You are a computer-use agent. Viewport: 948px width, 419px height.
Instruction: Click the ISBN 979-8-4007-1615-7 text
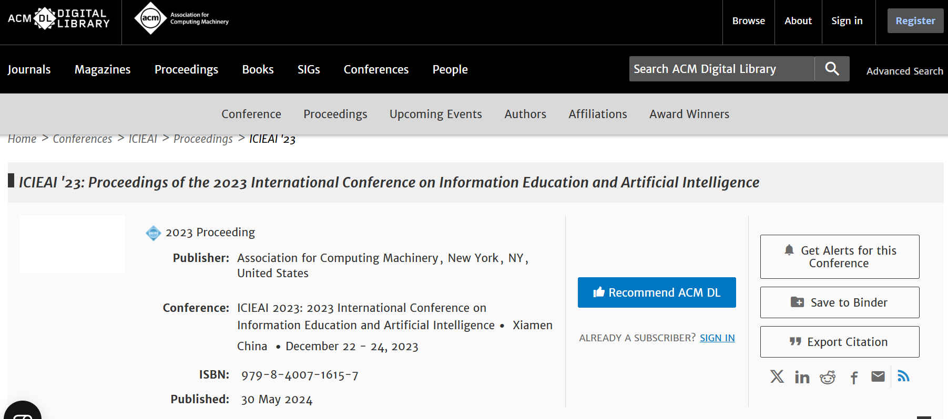300,375
